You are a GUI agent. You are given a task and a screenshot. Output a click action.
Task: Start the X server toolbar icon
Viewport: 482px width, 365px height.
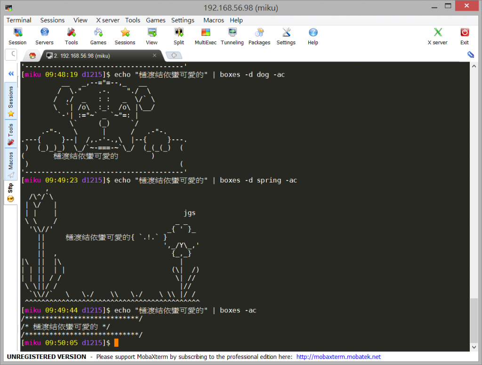click(437, 36)
